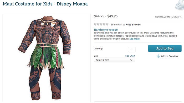Image resolution: width=184 pixels, height=103 pixels.
Task: Open the Select a Size dropdown
Action: [114, 60]
